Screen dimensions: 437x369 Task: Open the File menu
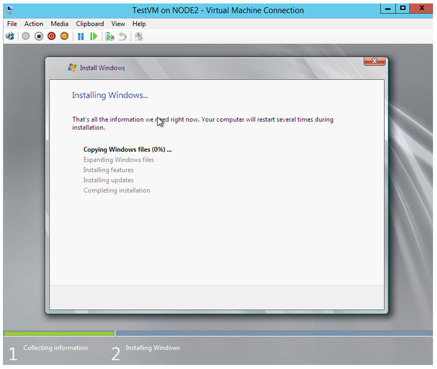12,24
